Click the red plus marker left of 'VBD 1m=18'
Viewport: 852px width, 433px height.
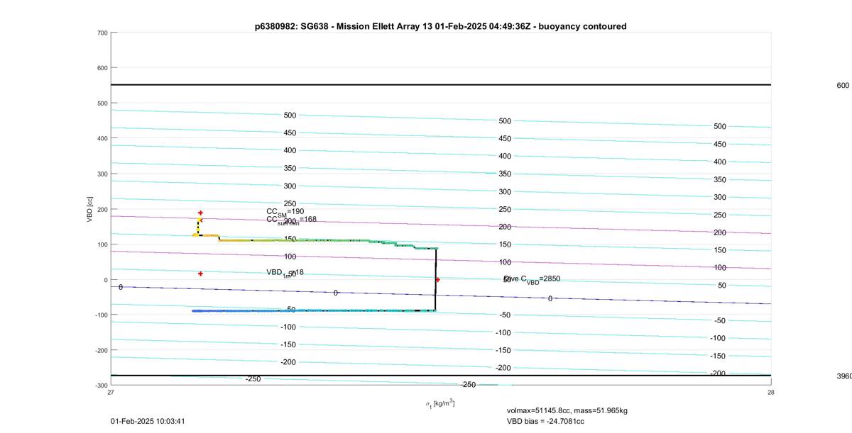click(200, 274)
